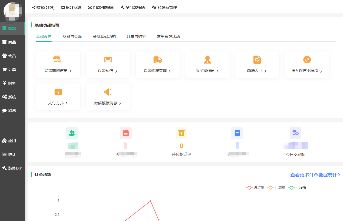Open the 概况 overview sidebar item

click(x=12, y=28)
